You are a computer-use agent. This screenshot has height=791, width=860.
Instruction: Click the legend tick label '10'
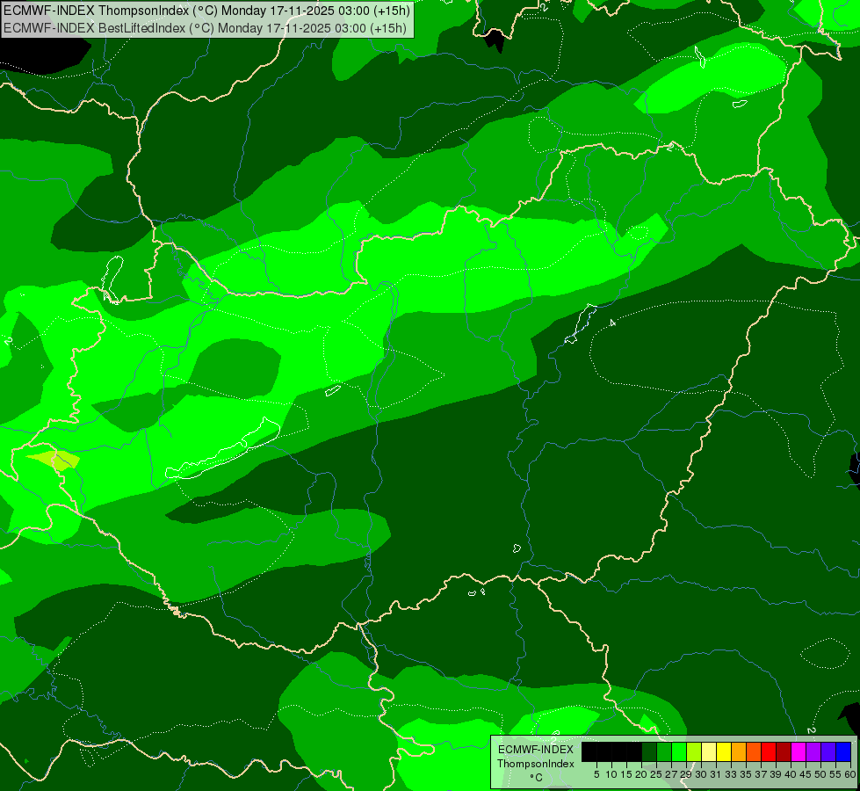coord(611,774)
